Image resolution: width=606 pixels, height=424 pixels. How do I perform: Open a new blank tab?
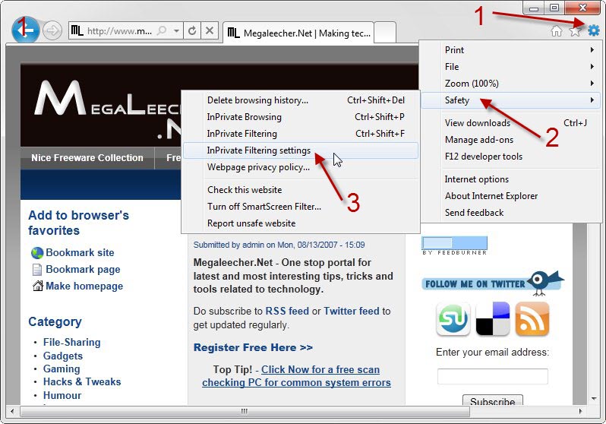tap(385, 33)
